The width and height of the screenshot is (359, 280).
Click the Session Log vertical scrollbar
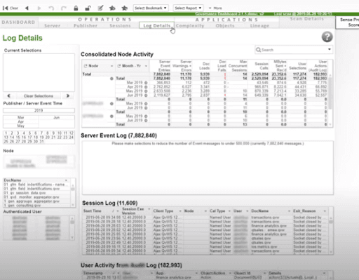point(331,234)
